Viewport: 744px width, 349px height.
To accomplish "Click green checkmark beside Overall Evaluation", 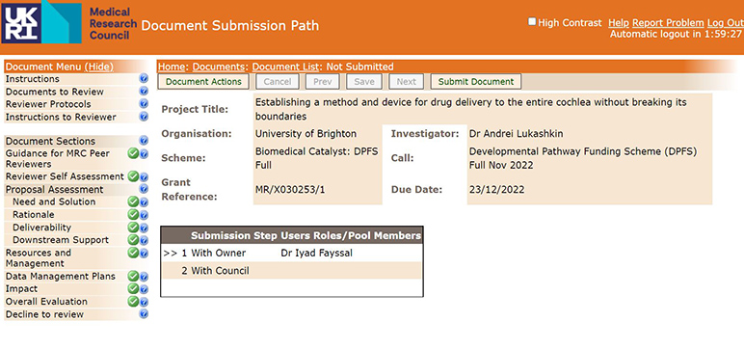I will pos(133,301).
